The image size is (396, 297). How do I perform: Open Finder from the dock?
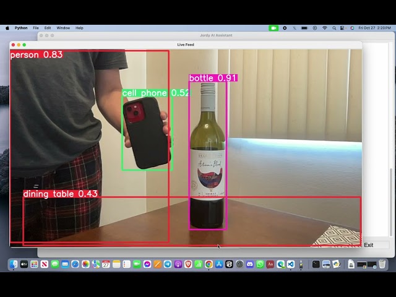(14, 264)
